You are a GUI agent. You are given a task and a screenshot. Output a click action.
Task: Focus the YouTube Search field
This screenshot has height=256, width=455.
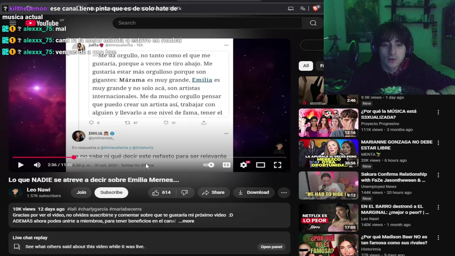pyautogui.click(x=207, y=23)
